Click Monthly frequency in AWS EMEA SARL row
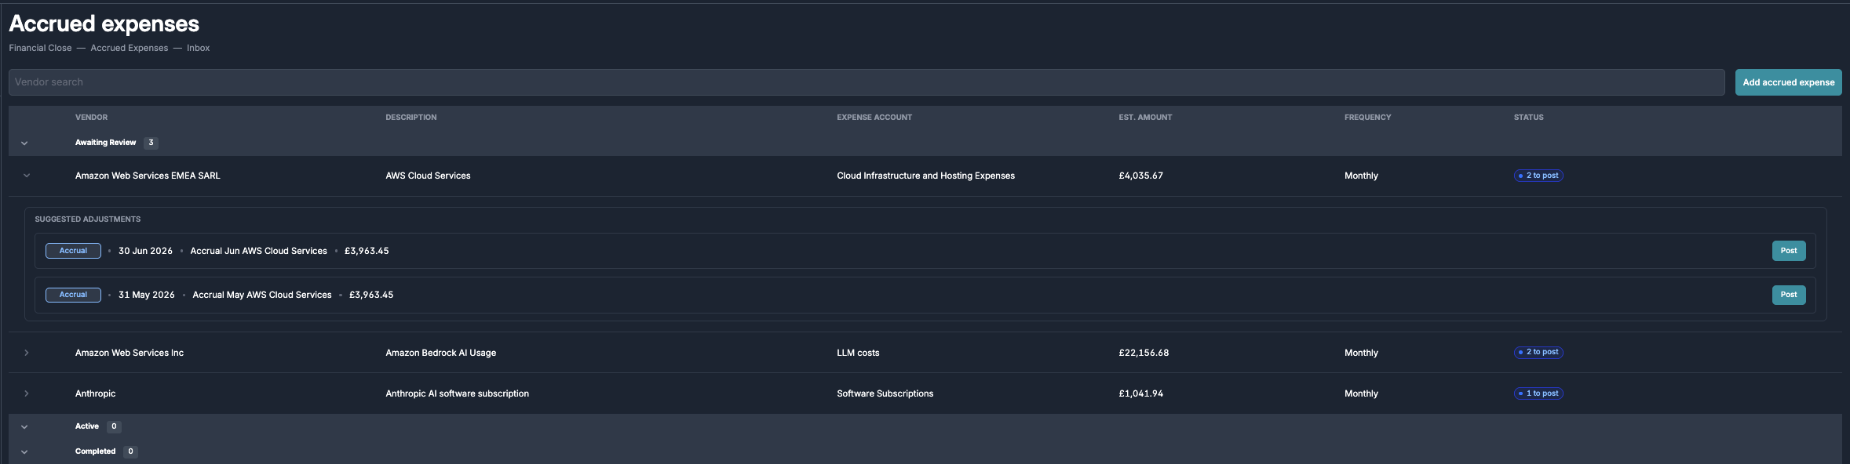 pyautogui.click(x=1361, y=176)
